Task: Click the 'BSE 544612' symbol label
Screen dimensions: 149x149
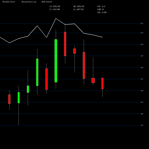Action: (47, 2)
